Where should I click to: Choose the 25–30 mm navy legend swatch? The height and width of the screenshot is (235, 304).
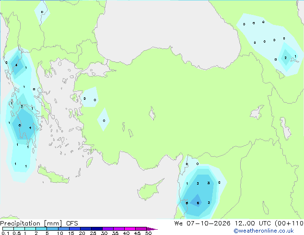pos(97,229)
